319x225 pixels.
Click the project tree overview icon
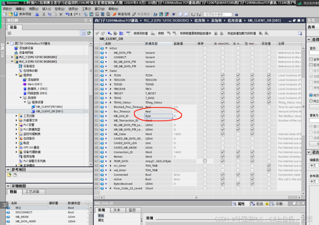(x=83, y=33)
